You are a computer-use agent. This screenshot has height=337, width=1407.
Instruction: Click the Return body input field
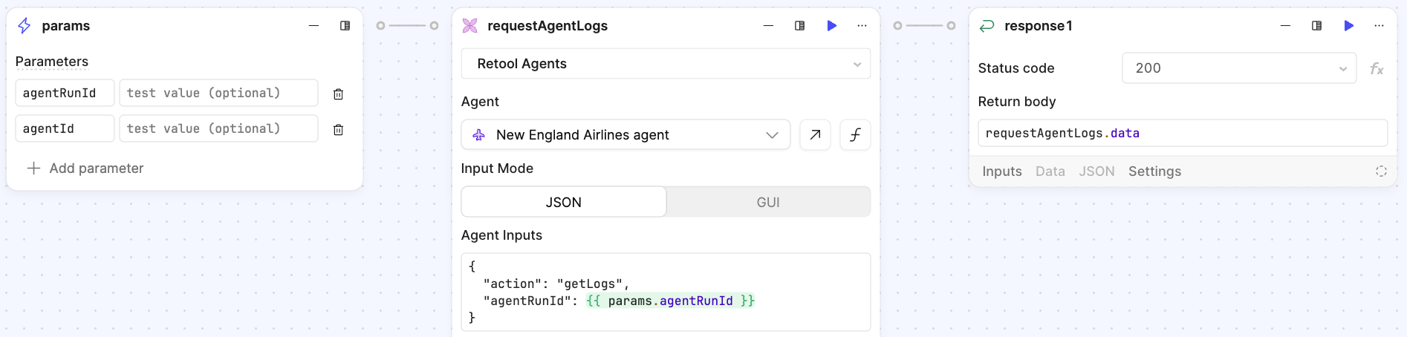click(1182, 134)
